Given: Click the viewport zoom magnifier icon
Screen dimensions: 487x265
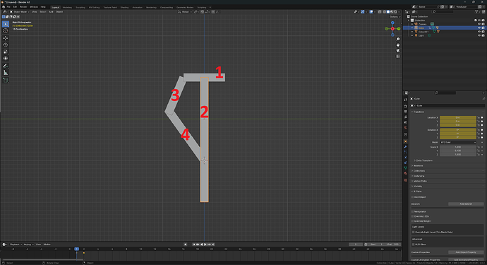Looking at the screenshot, I should [x=398, y=40].
